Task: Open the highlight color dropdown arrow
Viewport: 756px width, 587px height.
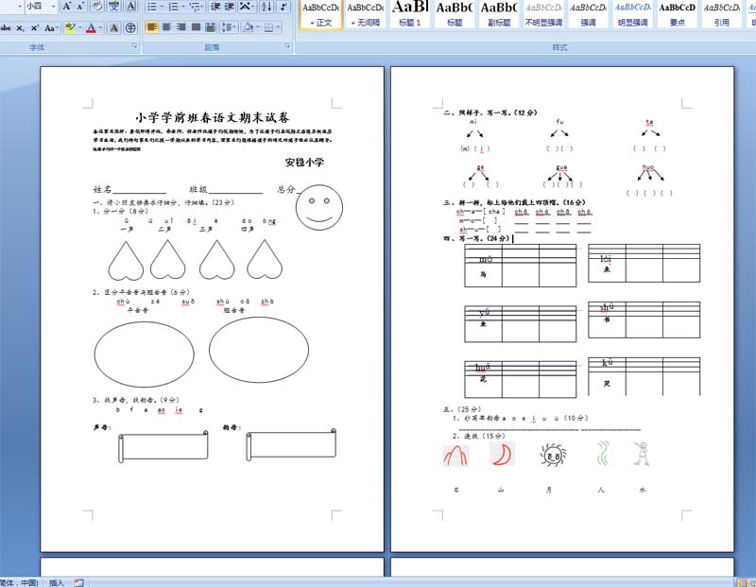Action: 79,28
